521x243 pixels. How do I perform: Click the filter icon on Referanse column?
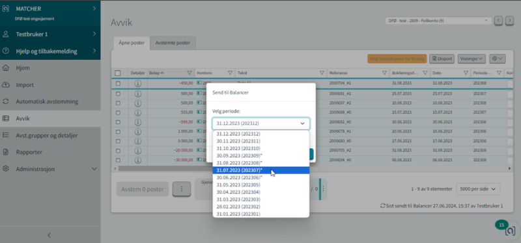[x=384, y=73]
